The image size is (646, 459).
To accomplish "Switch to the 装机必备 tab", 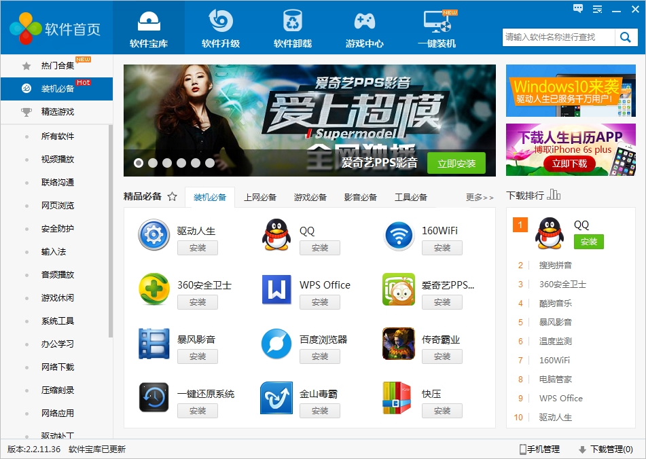I will pyautogui.click(x=210, y=198).
